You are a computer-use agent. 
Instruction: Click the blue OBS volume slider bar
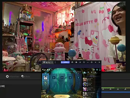(x=116, y=92)
